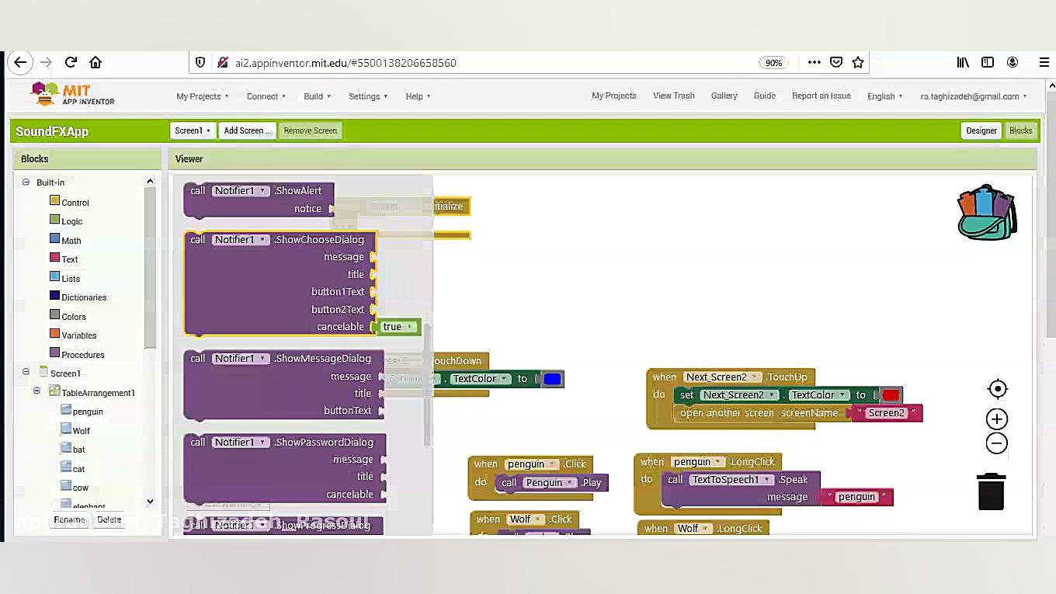Click the 90% zoom level indicator
The height and width of the screenshot is (594, 1056).
(x=773, y=62)
